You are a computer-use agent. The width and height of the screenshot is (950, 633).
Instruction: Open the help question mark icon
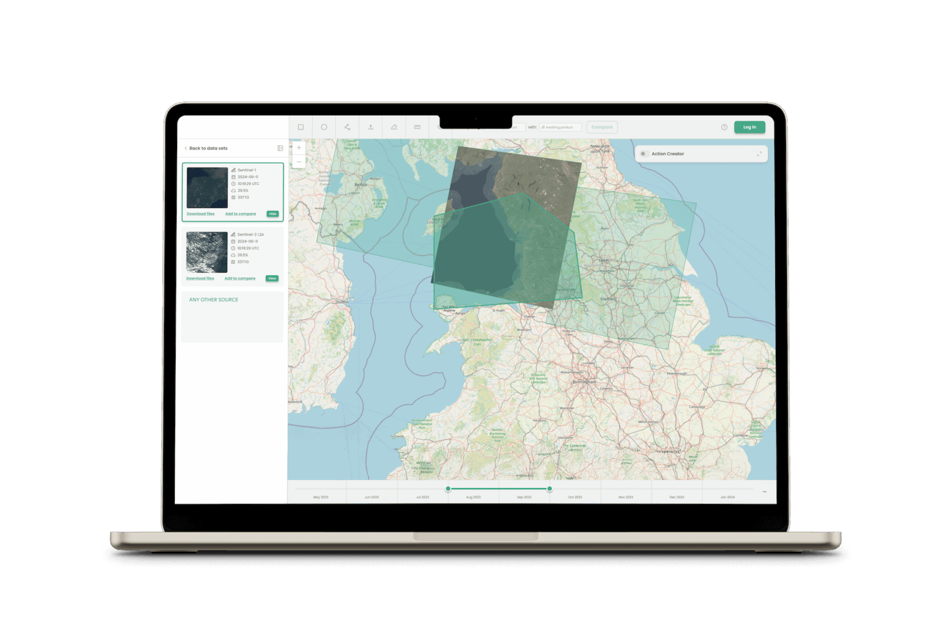coord(724,127)
